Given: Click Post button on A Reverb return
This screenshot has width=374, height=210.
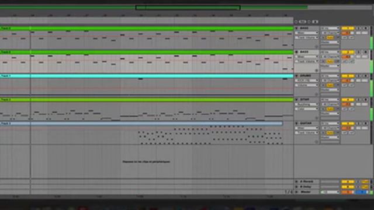Looking at the screenshot, I should click(x=365, y=181).
